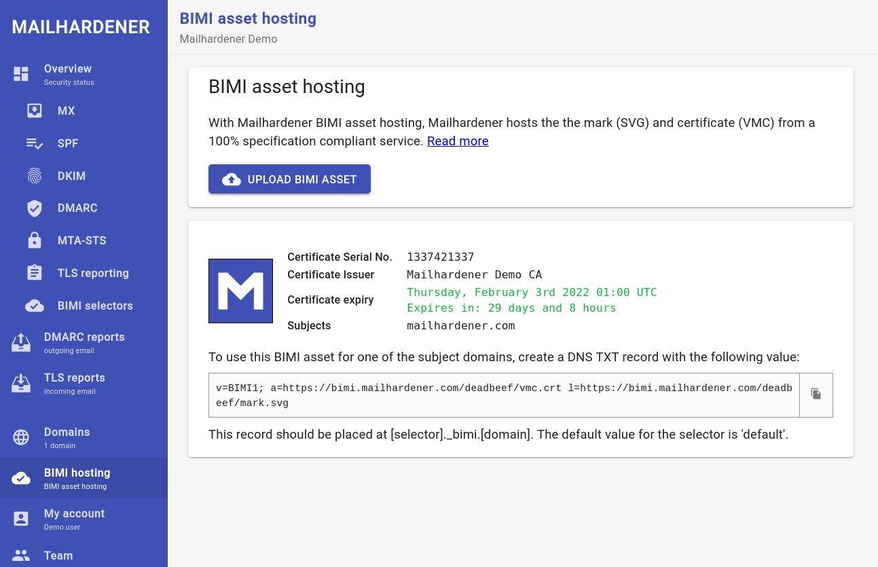Click the MX inbox icon in sidebar
Screen dimensions: 878x567
35,111
